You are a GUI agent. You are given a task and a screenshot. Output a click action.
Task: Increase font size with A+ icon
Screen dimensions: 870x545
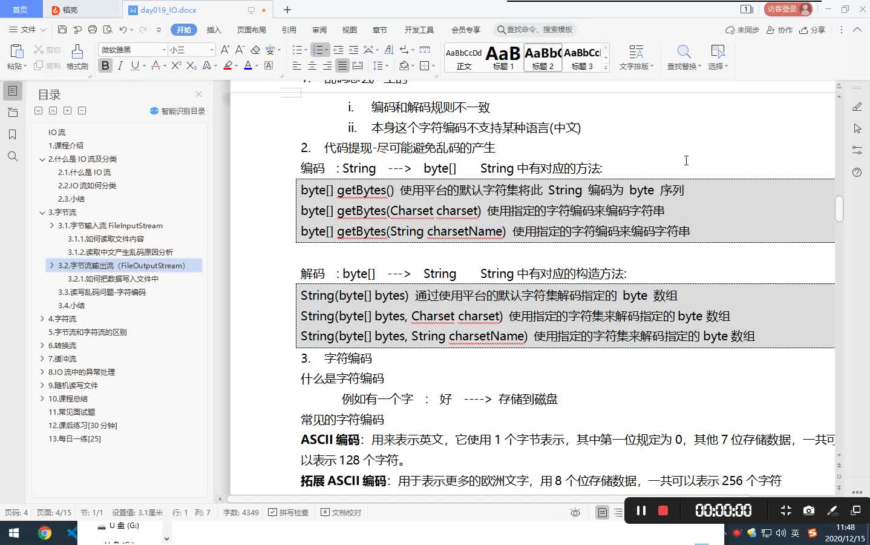tap(225, 50)
